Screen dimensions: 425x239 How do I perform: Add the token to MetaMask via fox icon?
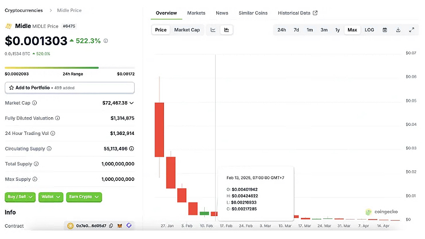120,226
